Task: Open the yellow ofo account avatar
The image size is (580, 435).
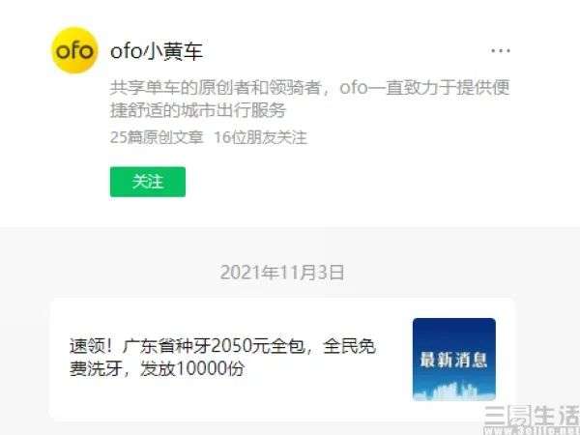Action: [x=74, y=50]
